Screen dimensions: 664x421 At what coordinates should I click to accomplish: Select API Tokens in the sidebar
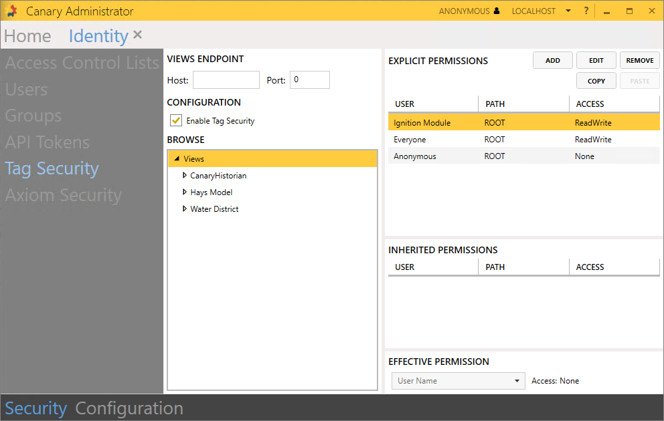point(47,142)
